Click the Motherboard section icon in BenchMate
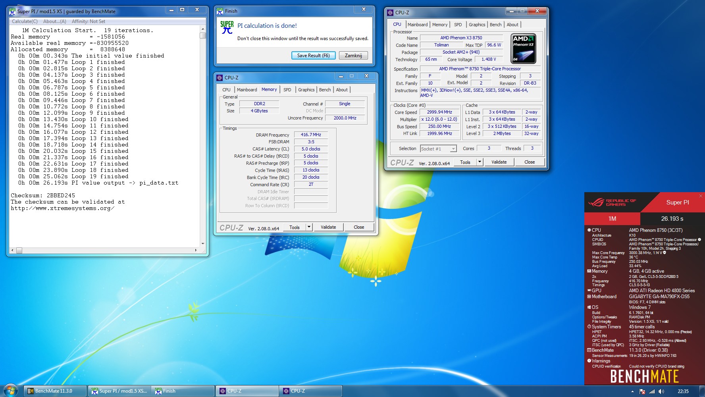The image size is (705, 397). click(589, 297)
